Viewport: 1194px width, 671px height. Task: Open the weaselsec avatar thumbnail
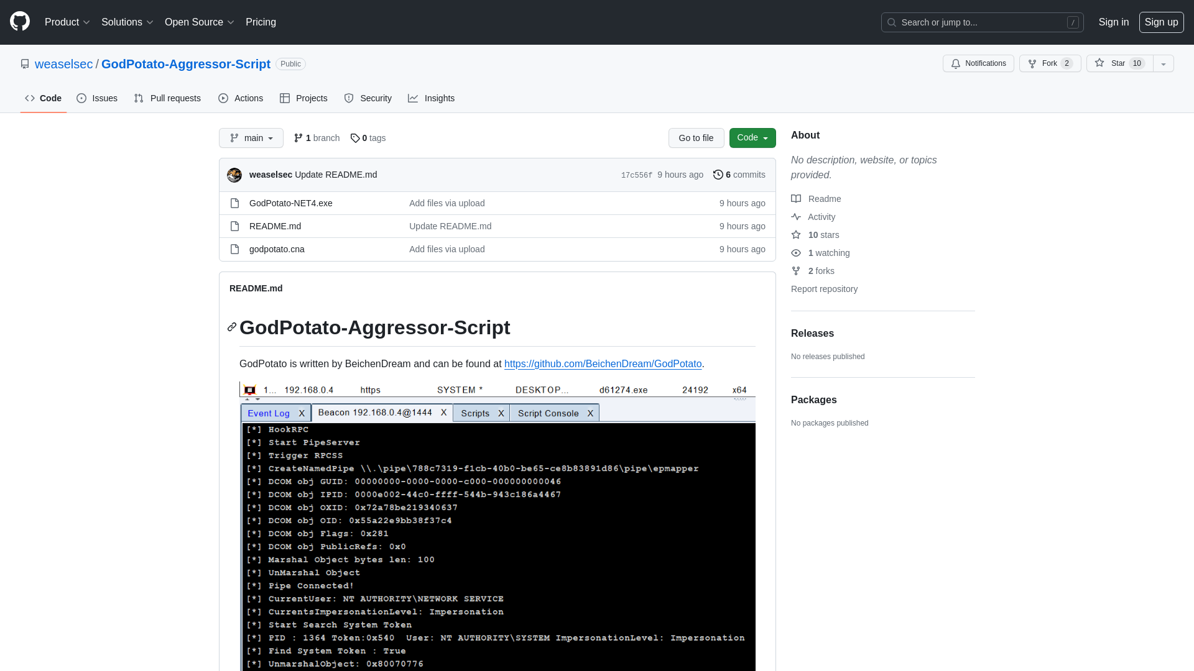pyautogui.click(x=234, y=175)
